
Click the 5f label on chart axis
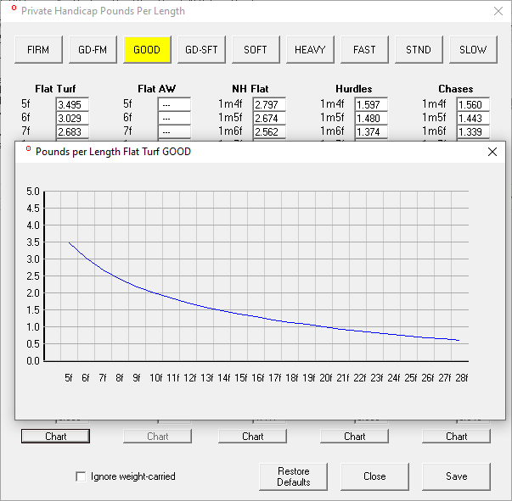pos(69,378)
